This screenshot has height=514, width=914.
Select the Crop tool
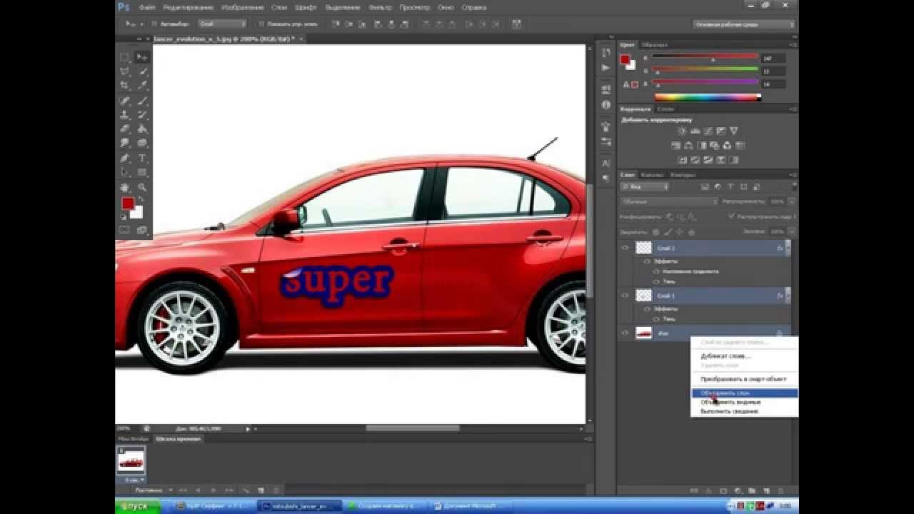(x=125, y=86)
